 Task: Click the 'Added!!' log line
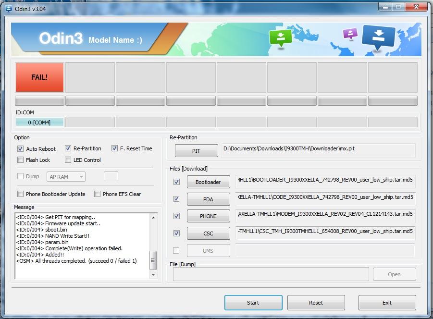coord(40,255)
